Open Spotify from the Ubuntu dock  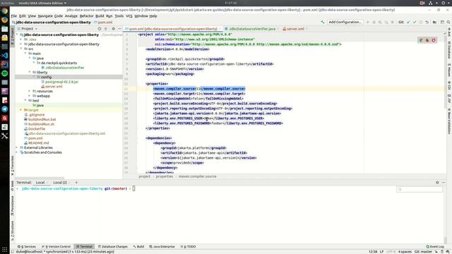point(5,73)
